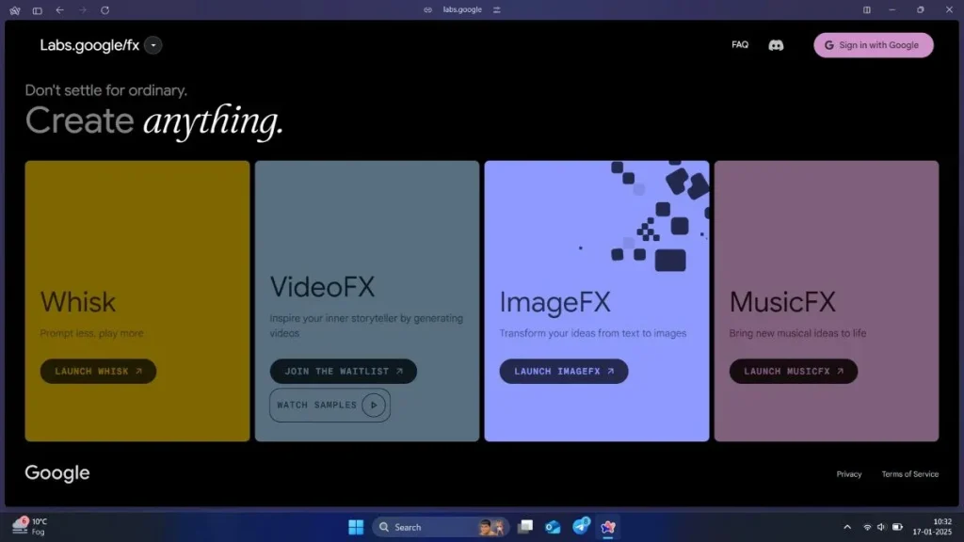Click "Bring new musical ideas to life" text
The height and width of the screenshot is (542, 964).
(x=797, y=333)
